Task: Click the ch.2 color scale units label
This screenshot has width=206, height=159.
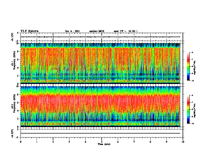Action: (195, 110)
